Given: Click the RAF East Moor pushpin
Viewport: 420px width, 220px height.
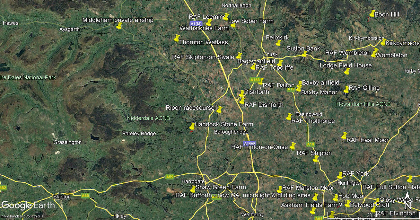Looking at the screenshot, I should [345, 136].
